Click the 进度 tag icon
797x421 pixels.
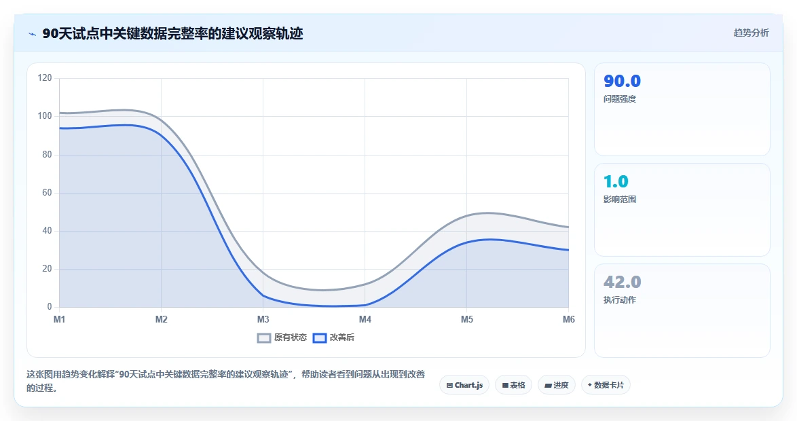pyautogui.click(x=548, y=386)
